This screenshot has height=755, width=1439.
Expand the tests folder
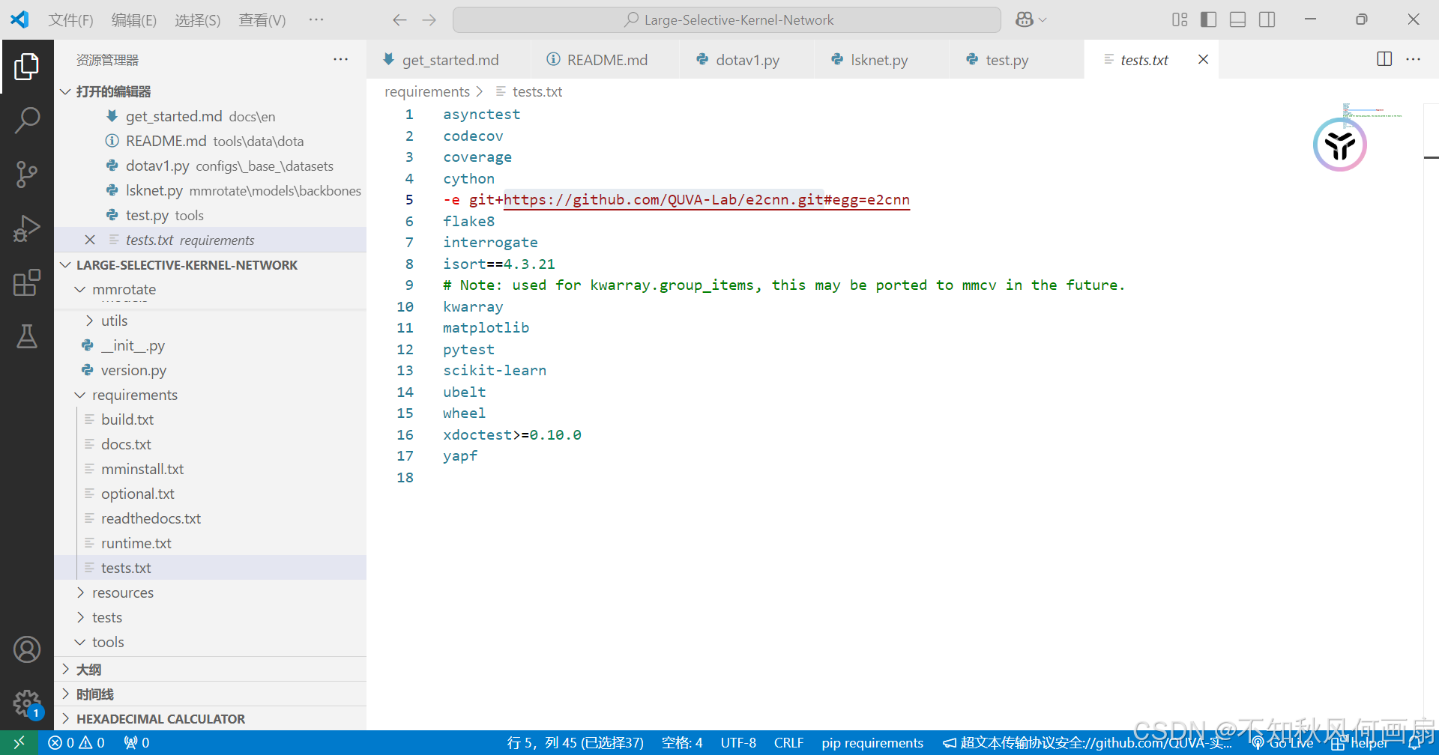tap(210, 617)
